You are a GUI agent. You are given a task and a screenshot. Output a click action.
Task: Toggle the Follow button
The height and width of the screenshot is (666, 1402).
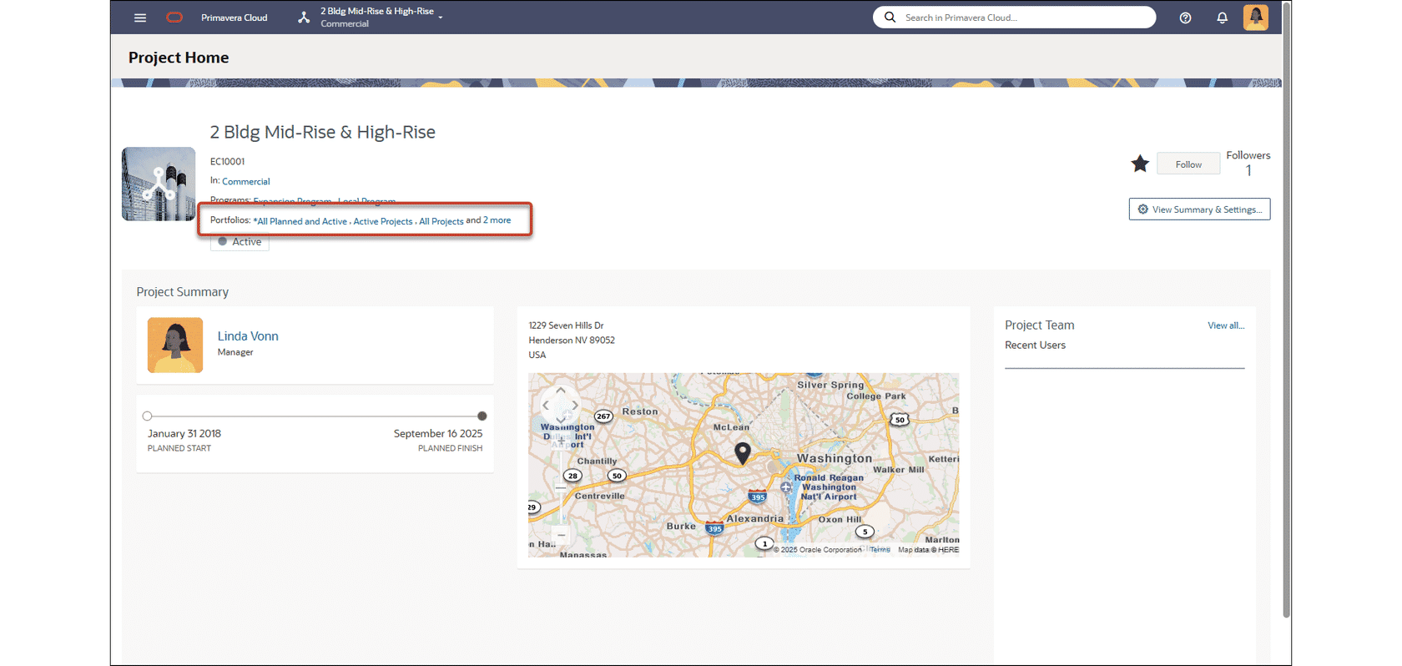coord(1188,164)
